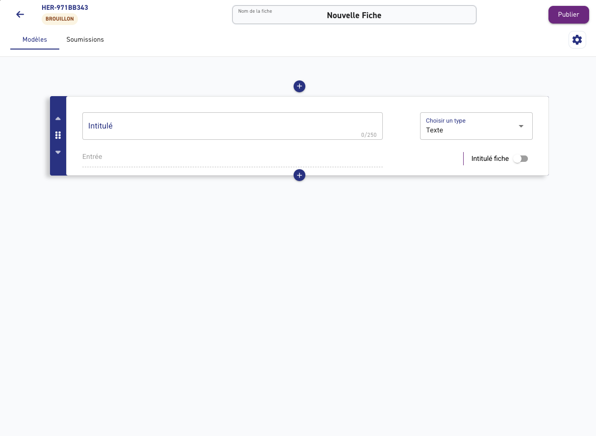
Task: Select the Texte value in type selector
Action: [434, 130]
